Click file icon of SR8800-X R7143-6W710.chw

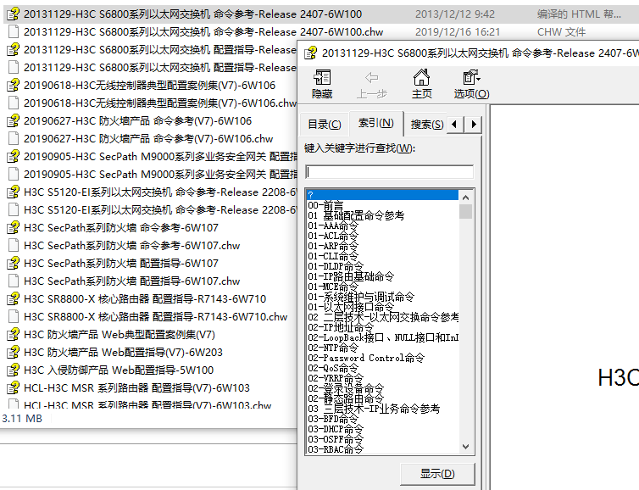click(x=13, y=317)
